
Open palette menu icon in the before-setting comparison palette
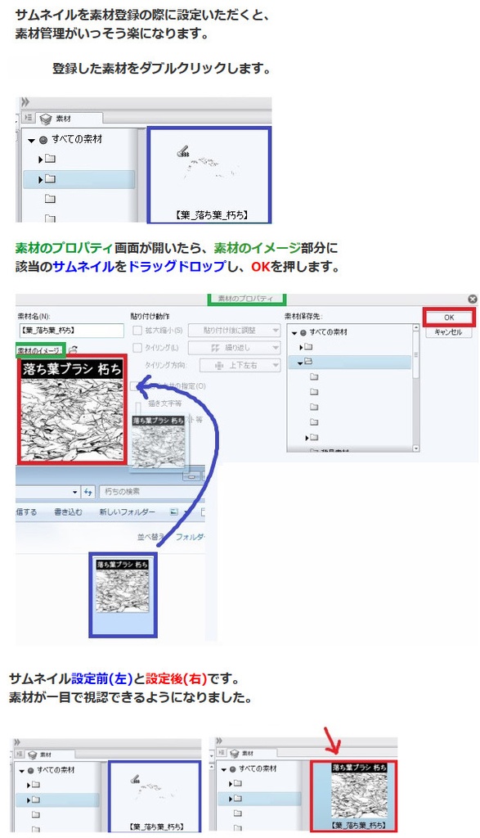click(x=20, y=754)
